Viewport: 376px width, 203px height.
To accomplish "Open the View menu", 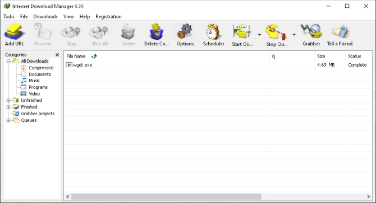I will point(68,16).
